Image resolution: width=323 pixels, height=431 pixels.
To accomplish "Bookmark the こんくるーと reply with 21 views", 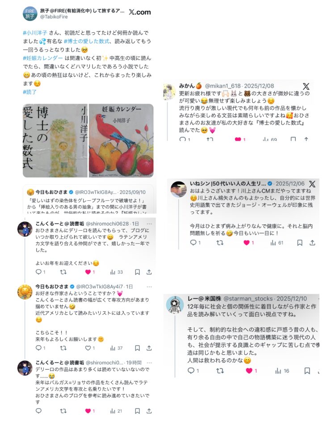I will pyautogui.click(x=137, y=411).
